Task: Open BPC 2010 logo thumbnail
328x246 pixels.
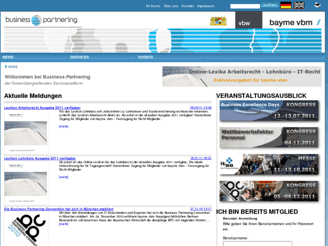Action: click(26, 229)
